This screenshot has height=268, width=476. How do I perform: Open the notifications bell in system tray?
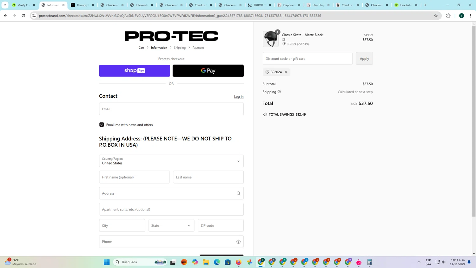click(469, 262)
